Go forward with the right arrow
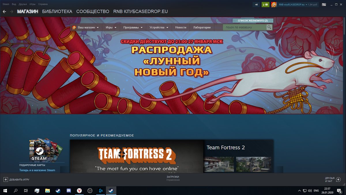The image size is (346, 195). [12, 12]
